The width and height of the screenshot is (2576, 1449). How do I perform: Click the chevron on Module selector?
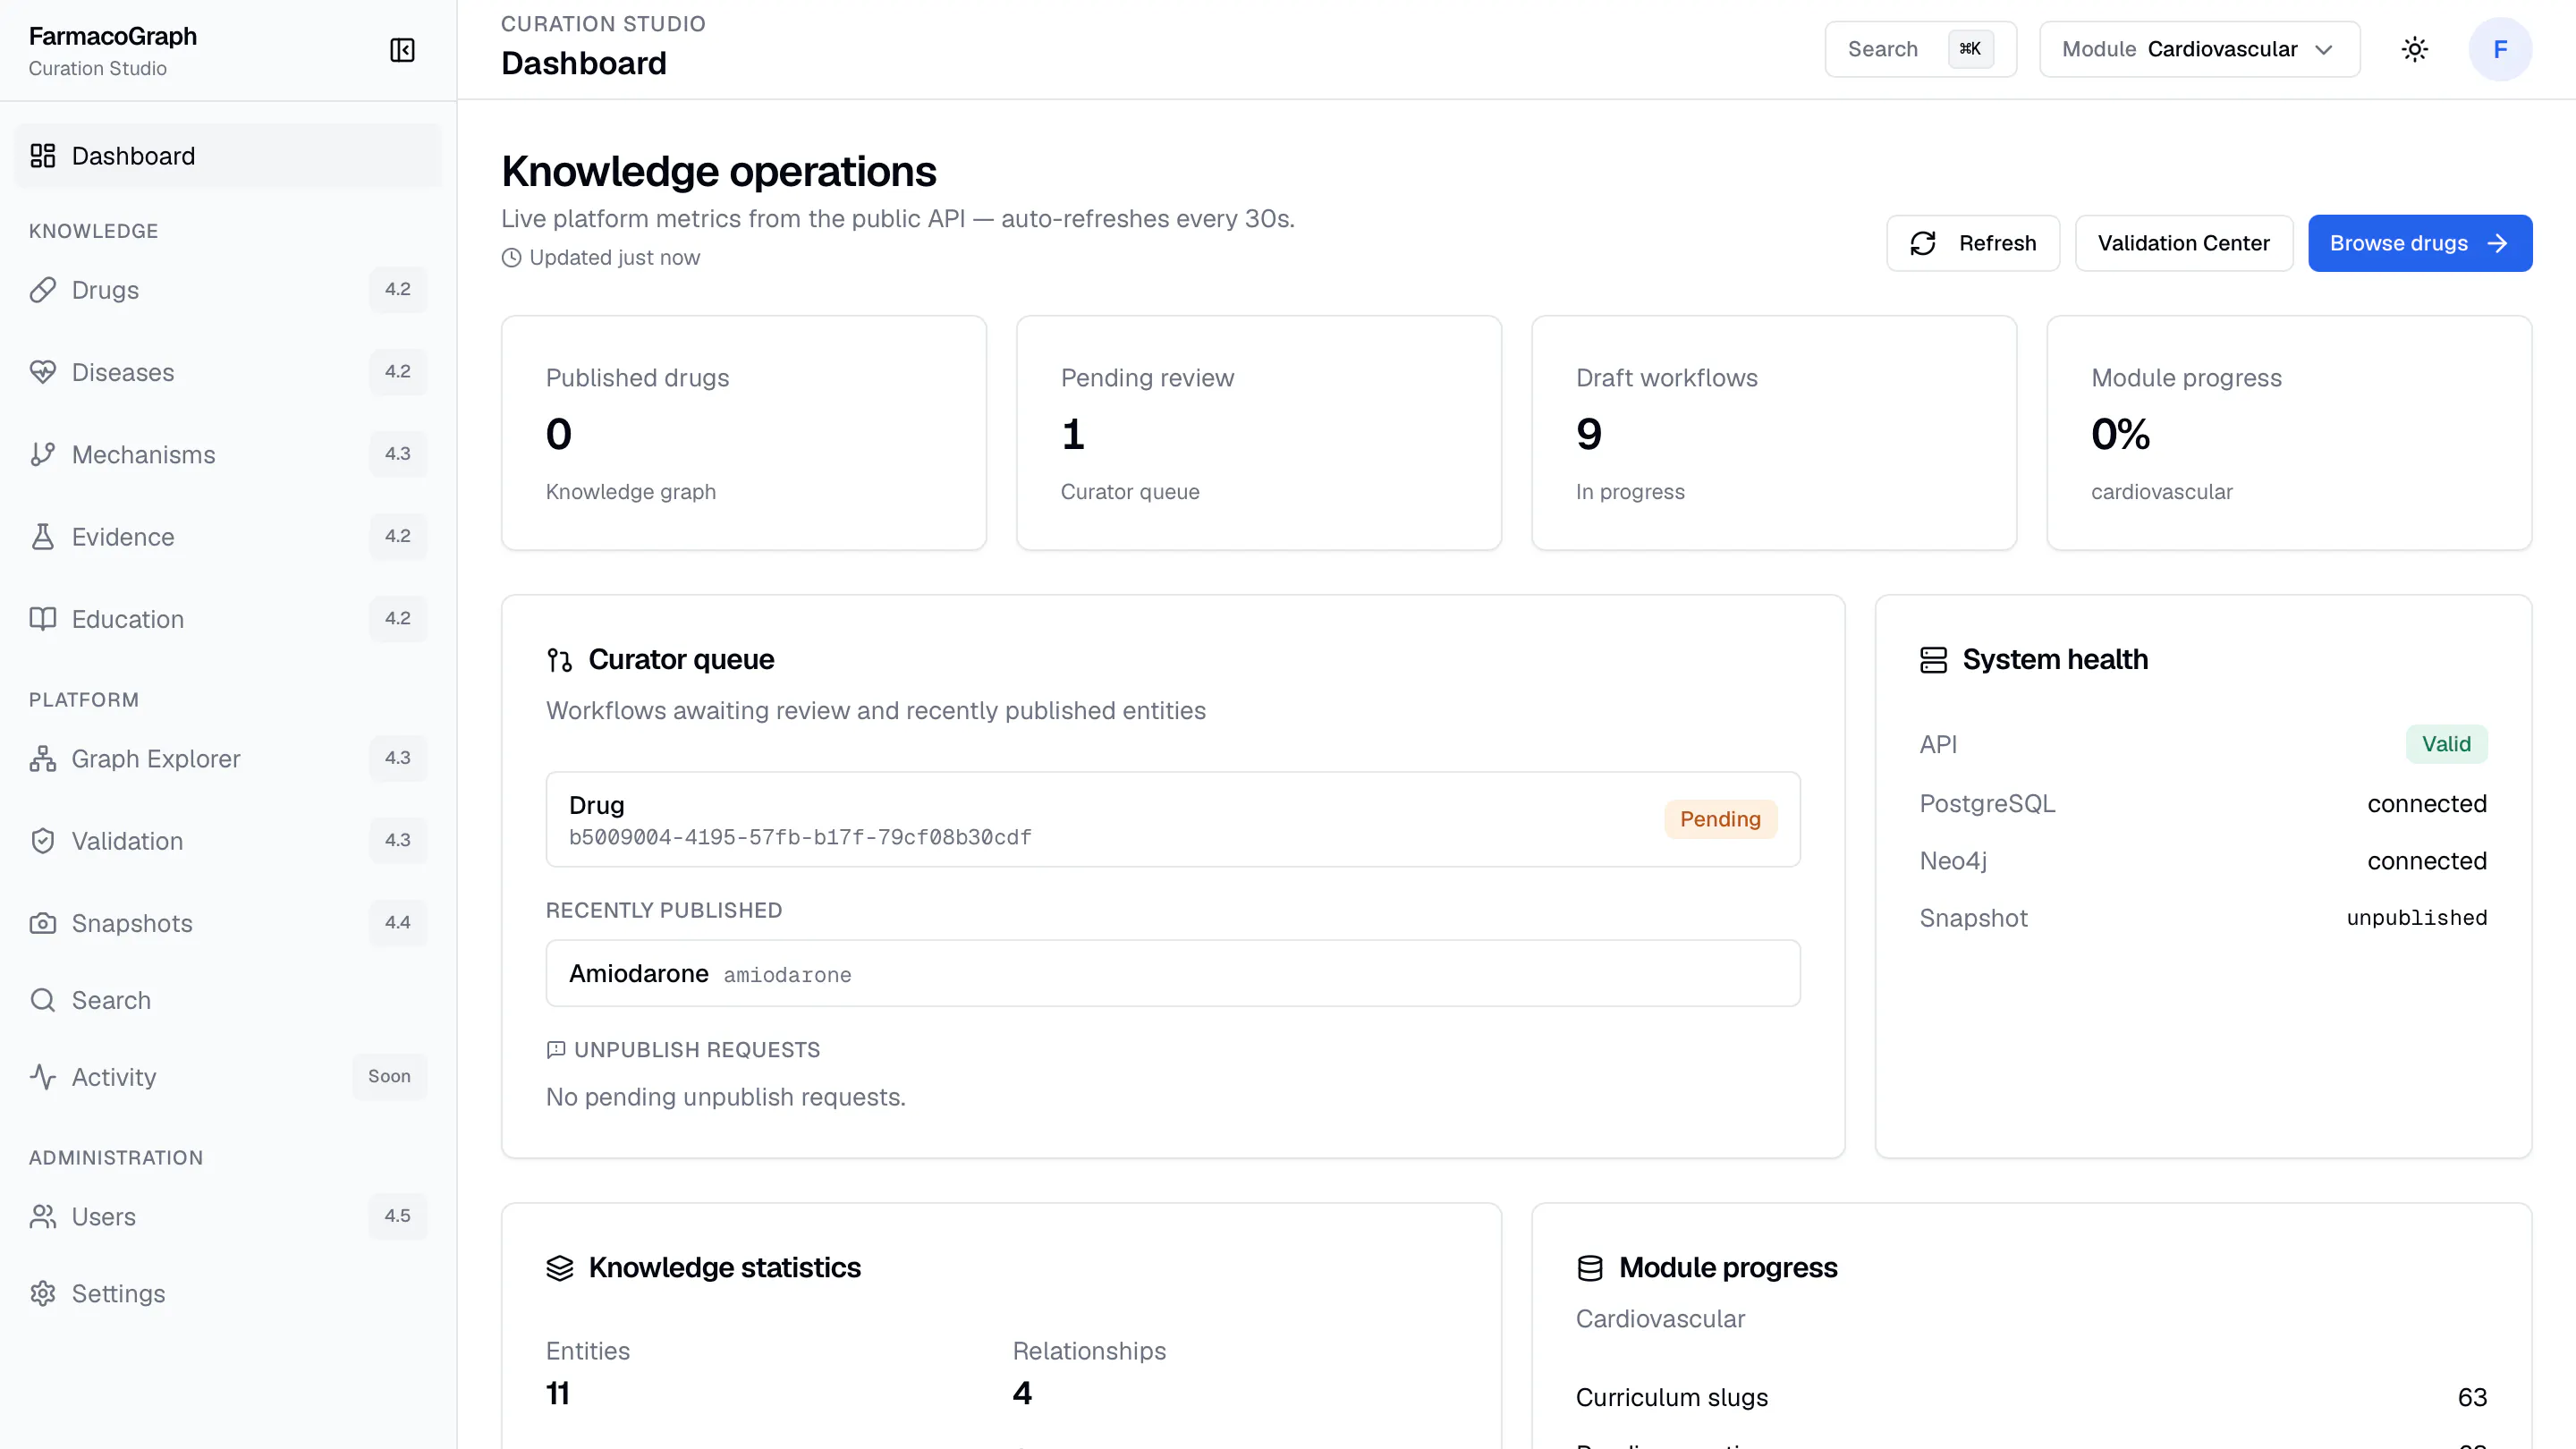(2324, 49)
